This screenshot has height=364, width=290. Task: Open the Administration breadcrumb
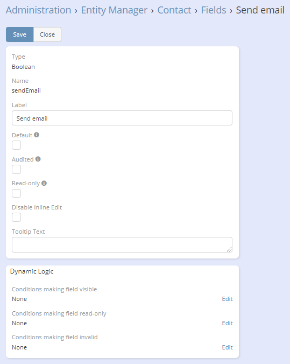point(39,10)
